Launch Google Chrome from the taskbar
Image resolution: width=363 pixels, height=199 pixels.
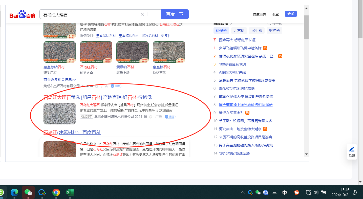click(56, 193)
